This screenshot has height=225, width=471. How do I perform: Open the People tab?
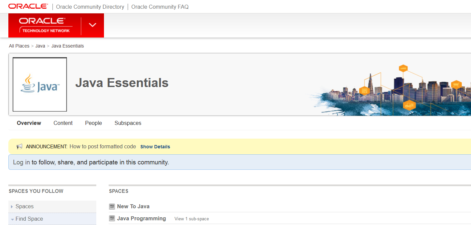click(x=93, y=123)
